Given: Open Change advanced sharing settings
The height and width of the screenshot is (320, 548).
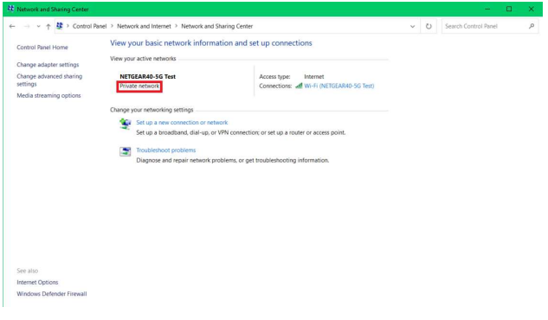Looking at the screenshot, I should 49,80.
